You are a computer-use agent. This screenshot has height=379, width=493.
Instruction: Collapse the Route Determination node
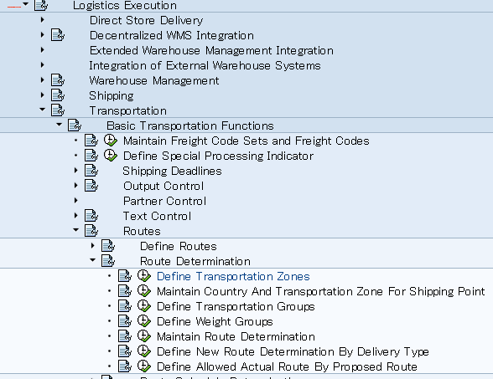coord(92,260)
